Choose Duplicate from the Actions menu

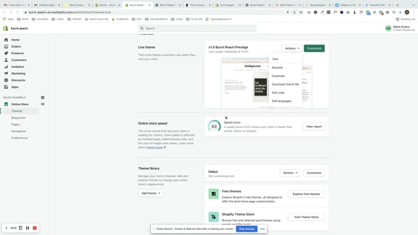click(278, 76)
